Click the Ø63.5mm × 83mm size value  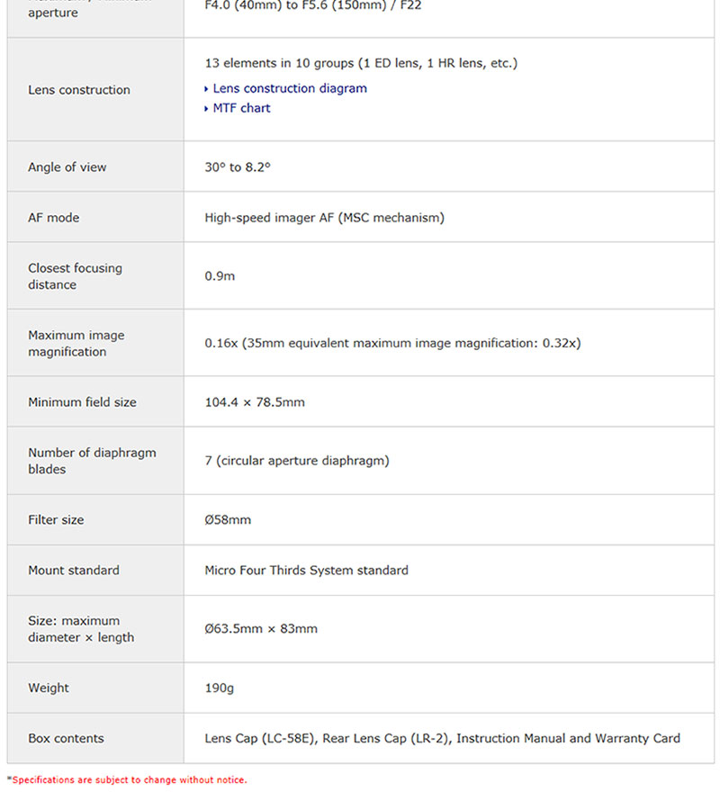(261, 629)
